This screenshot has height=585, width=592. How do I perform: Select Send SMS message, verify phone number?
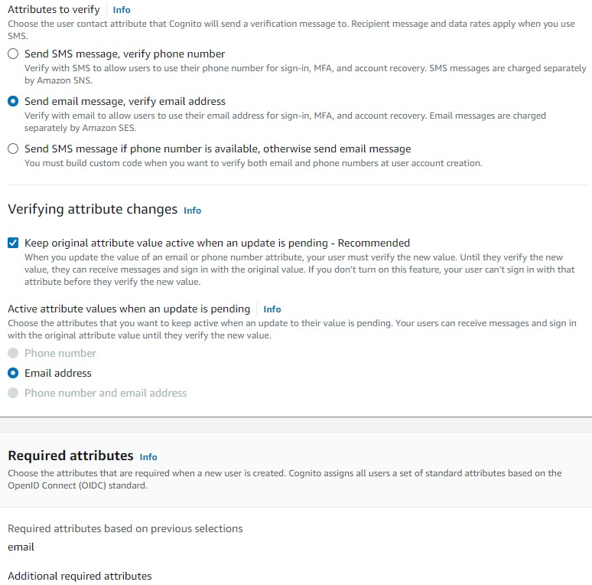click(13, 54)
